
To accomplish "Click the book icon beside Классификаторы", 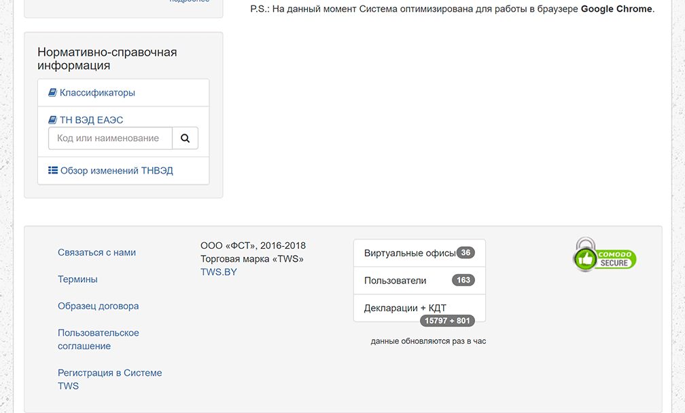I will (x=52, y=92).
